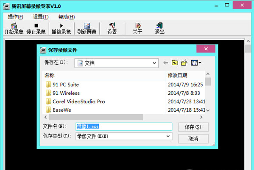This screenshot has height=170, width=254.
Task: Click file list scroll-down arrow
Action: pos(208,110)
